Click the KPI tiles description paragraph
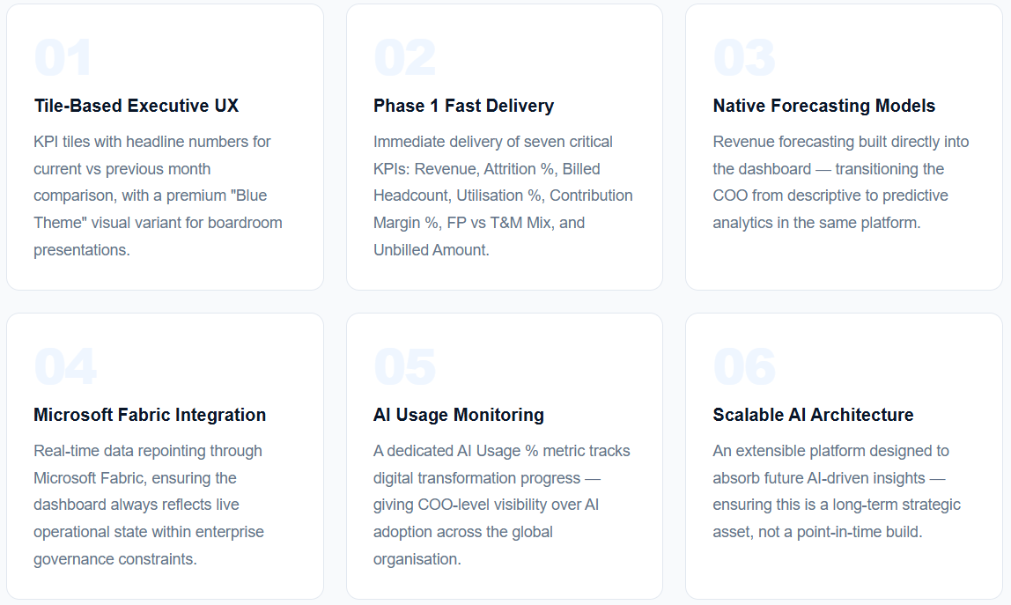 158,196
